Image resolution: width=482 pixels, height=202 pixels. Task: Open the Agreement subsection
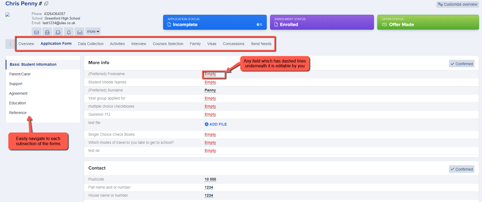point(18,93)
